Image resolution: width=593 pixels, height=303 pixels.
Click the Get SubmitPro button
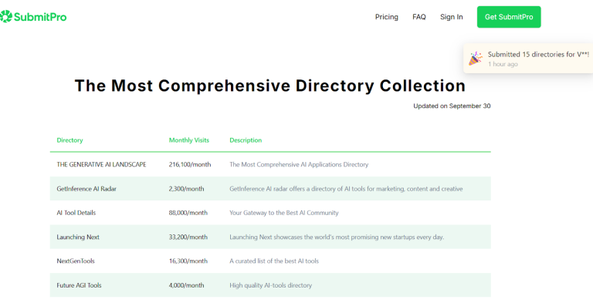click(509, 17)
